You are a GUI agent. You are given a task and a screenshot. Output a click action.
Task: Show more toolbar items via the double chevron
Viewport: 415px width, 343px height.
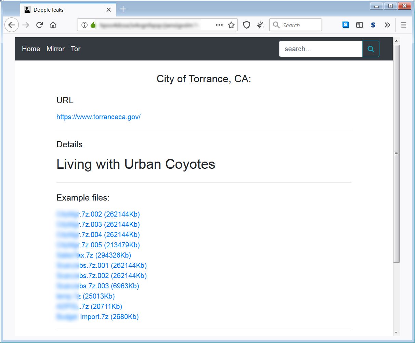coord(387,25)
